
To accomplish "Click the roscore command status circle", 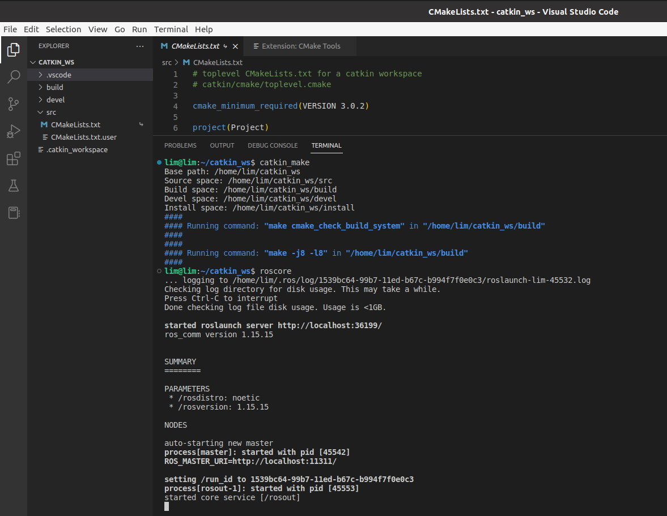I will 159,271.
